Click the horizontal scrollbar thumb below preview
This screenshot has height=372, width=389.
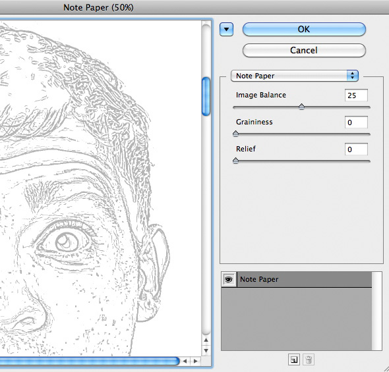(89, 361)
